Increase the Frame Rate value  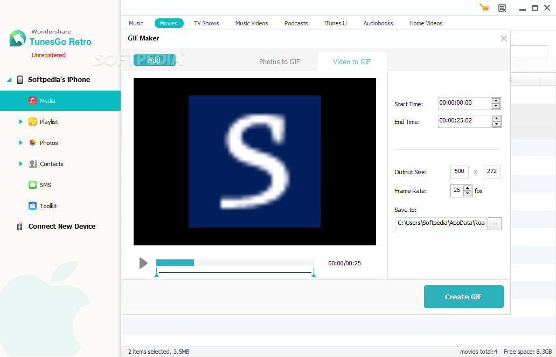tap(468, 188)
